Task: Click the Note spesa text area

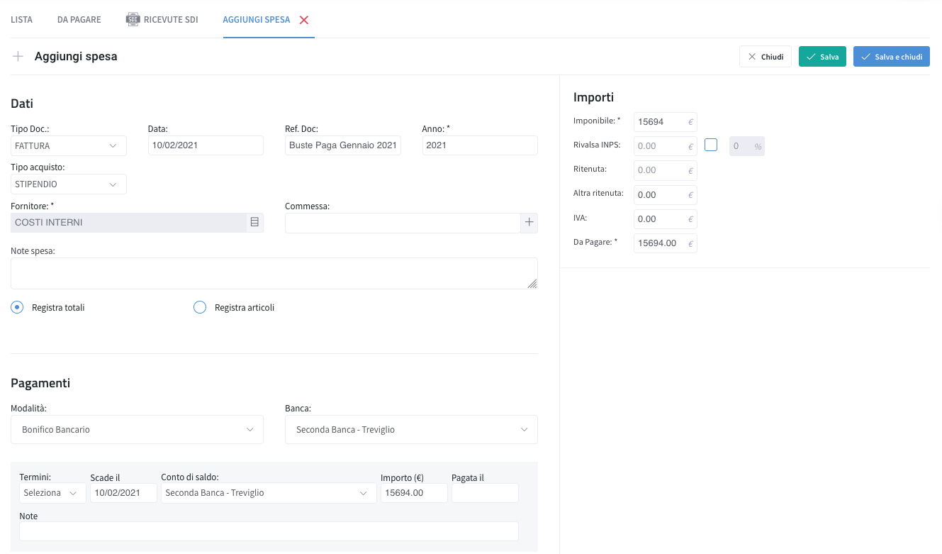Action: click(x=274, y=273)
